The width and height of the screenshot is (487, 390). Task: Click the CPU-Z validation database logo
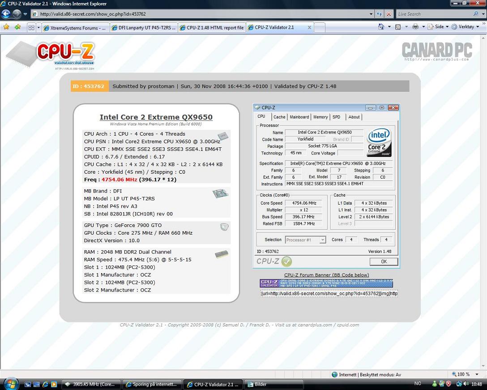50,56
